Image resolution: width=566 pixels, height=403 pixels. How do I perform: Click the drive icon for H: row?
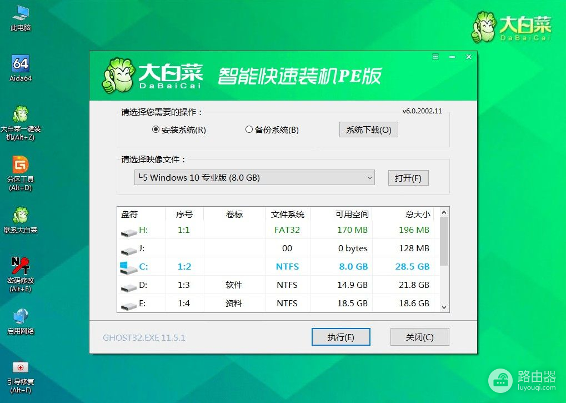128,232
